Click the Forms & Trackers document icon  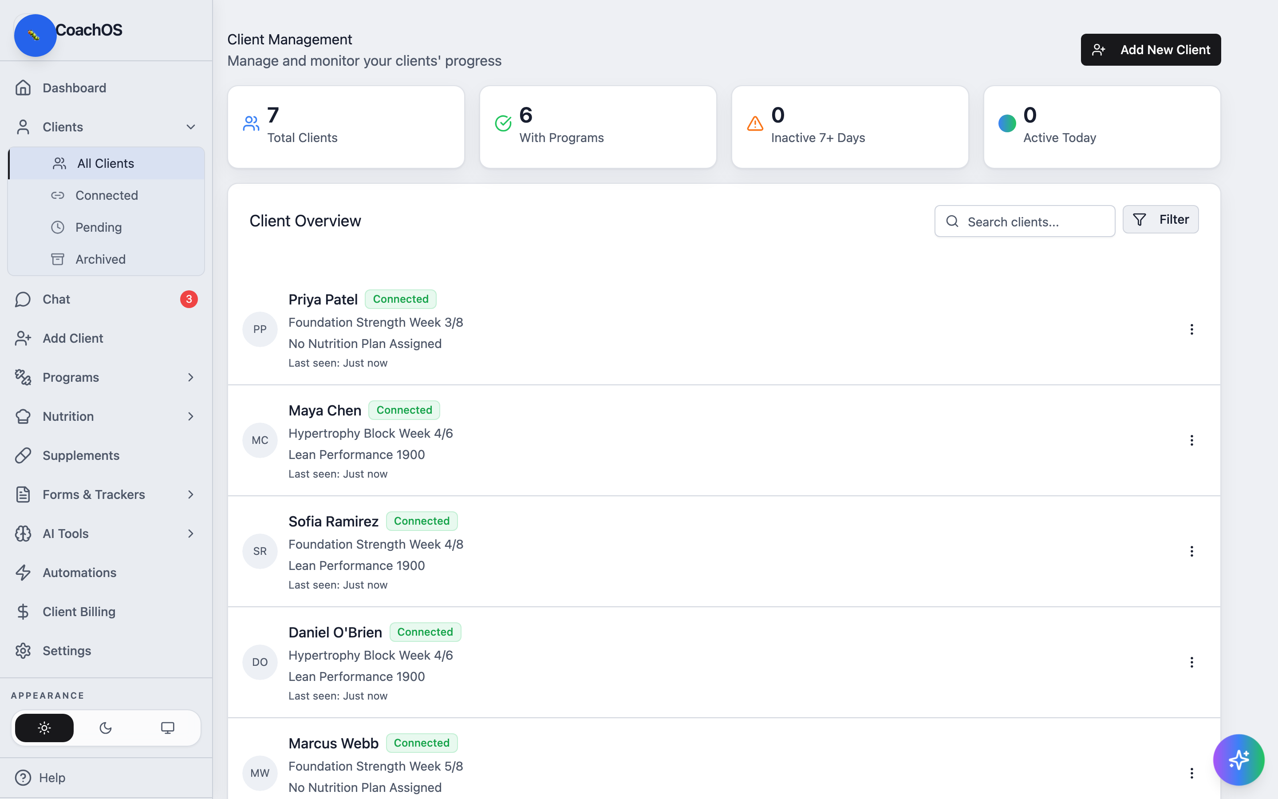coord(23,494)
